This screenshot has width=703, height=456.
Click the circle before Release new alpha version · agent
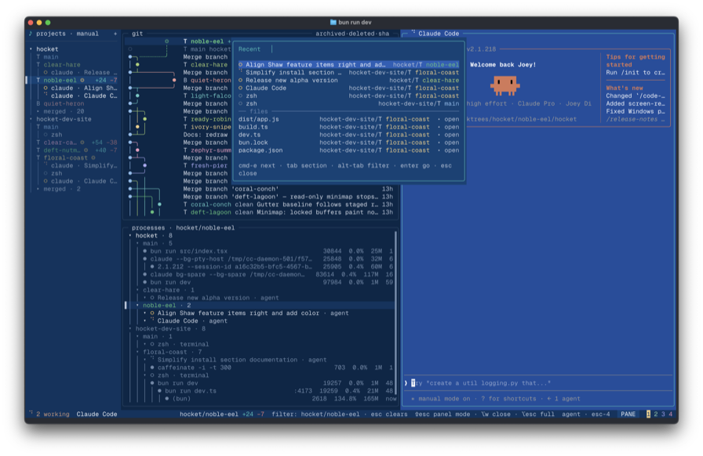tap(152, 298)
